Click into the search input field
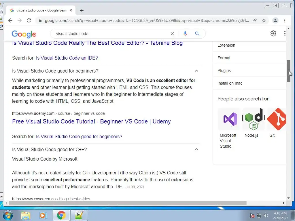 pyautogui.click(x=111, y=34)
